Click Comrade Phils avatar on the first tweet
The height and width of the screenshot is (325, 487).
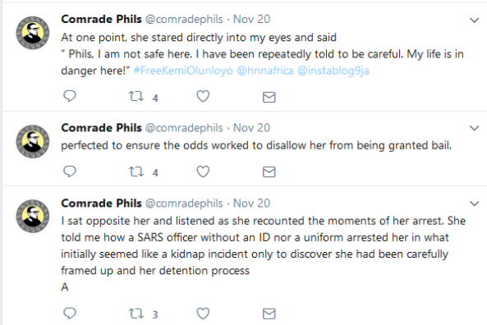33,33
